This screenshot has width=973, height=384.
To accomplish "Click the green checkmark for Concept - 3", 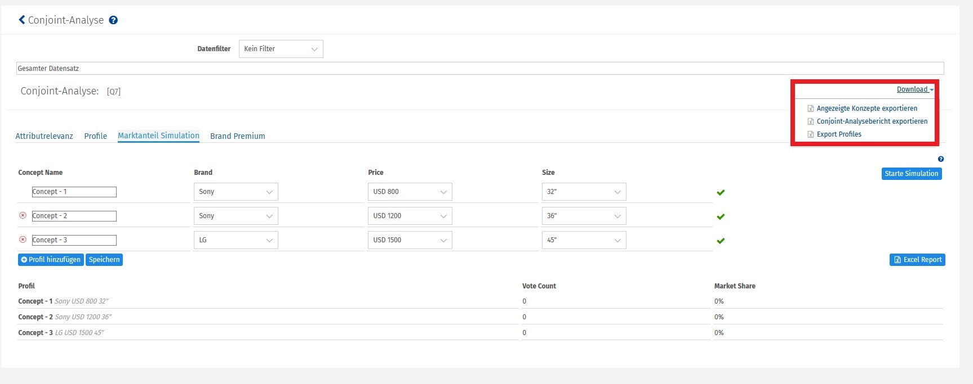I will pyautogui.click(x=721, y=241).
